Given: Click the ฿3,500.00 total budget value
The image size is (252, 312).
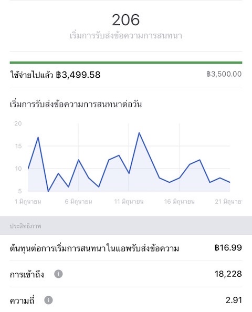Looking at the screenshot, I should click(x=224, y=74).
